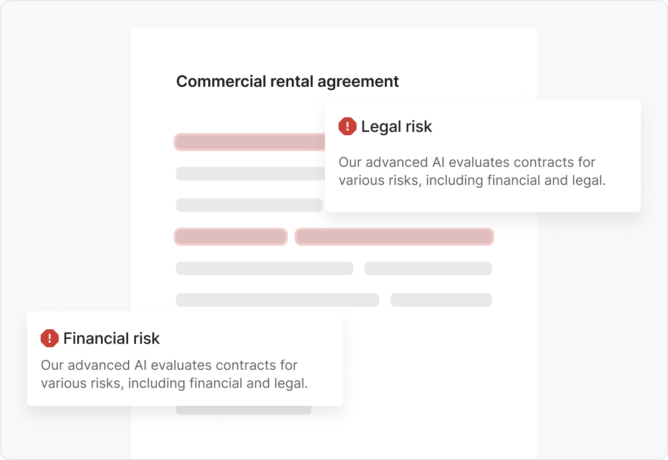Screen dimensions: 668x460
Task: Click gray segment below the longer red highlight
Action: 428,268
